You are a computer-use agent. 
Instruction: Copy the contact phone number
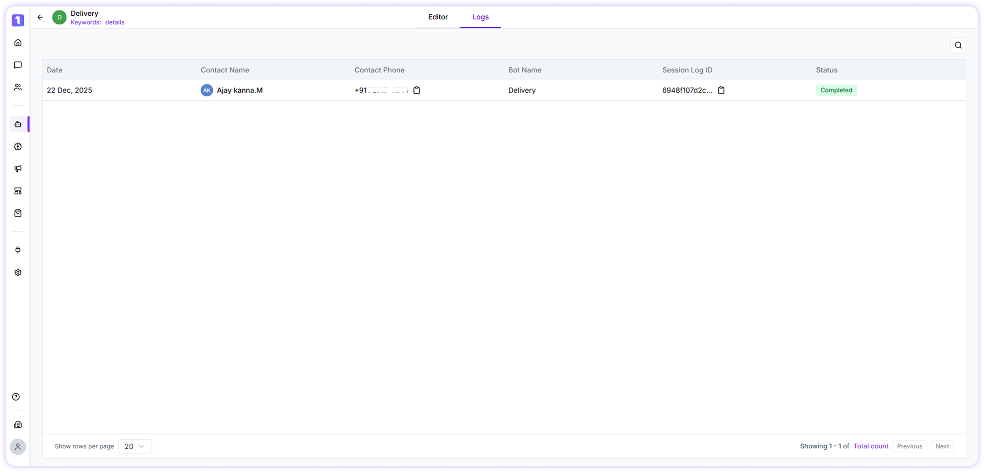(x=417, y=91)
